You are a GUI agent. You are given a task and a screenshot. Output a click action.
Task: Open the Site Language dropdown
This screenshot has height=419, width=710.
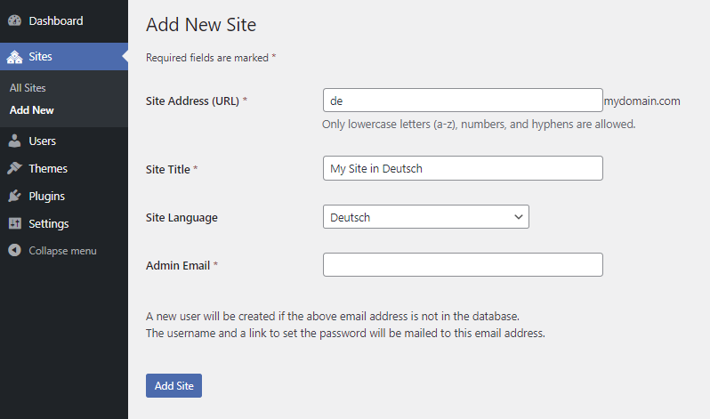coord(425,217)
